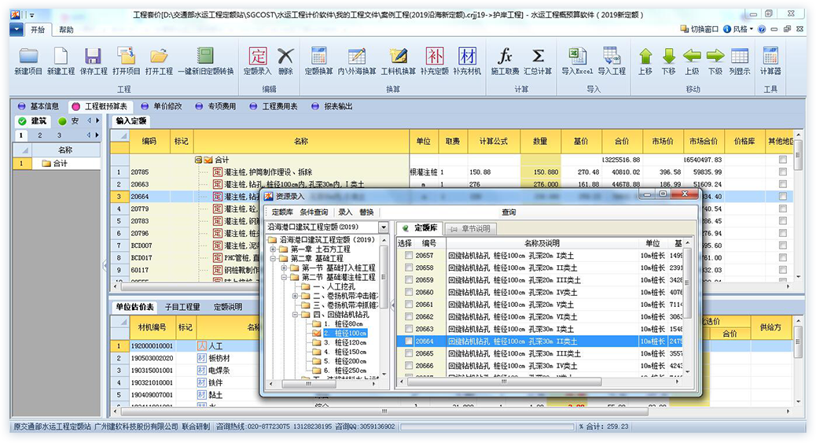Switch to the 子目工程量 tab

[182, 307]
